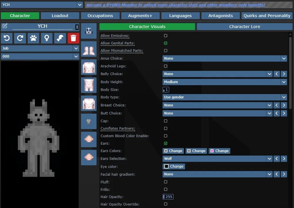Viewport: 294px width, 208px height.
Task: Enable the Allow Emissives checkbox
Action: pyautogui.click(x=166, y=35)
